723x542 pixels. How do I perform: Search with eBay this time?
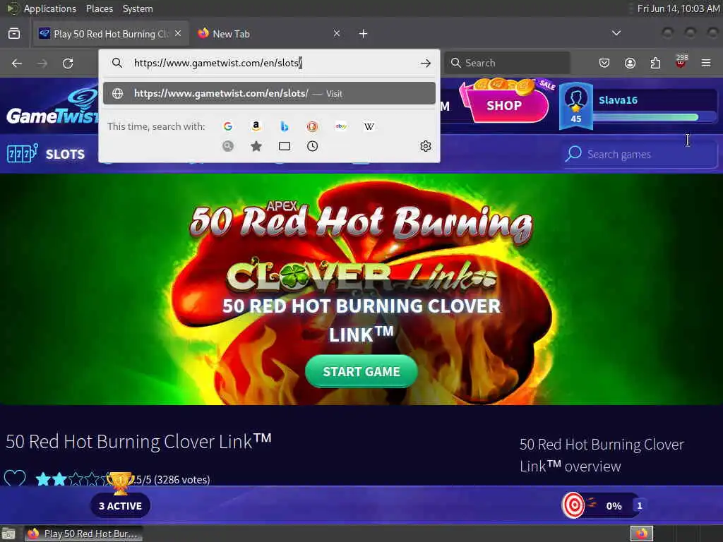(341, 126)
